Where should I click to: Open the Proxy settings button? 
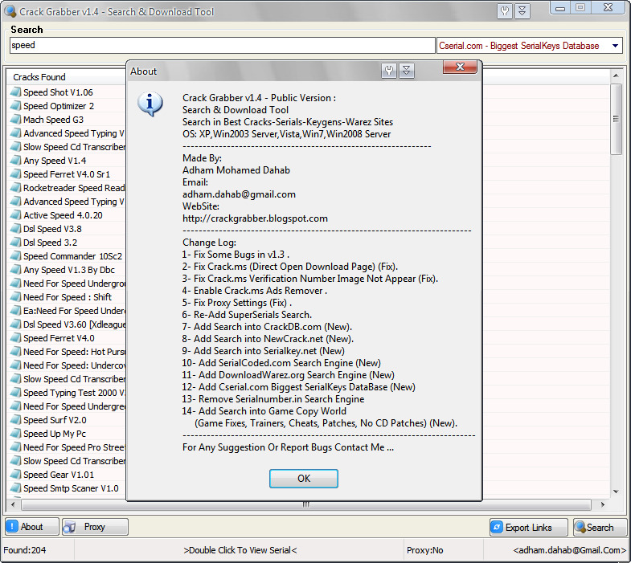[95, 527]
